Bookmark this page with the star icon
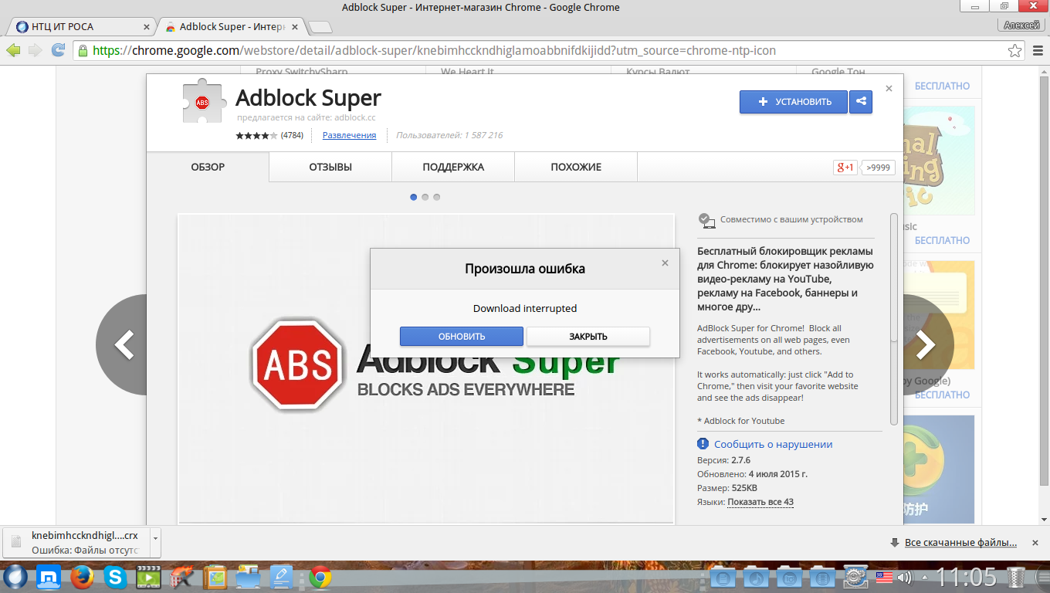Viewport: 1050px width, 593px height. pyautogui.click(x=1015, y=51)
